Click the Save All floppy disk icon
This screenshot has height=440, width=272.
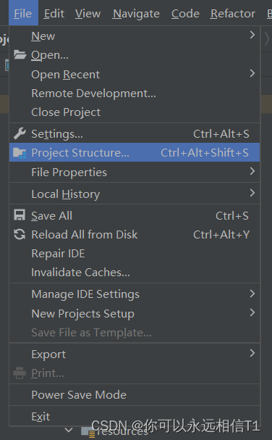coord(20,215)
